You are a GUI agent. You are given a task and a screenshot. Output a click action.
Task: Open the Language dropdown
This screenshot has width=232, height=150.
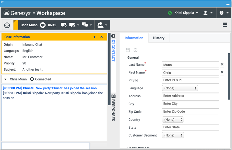pyautogui.click(x=180, y=88)
